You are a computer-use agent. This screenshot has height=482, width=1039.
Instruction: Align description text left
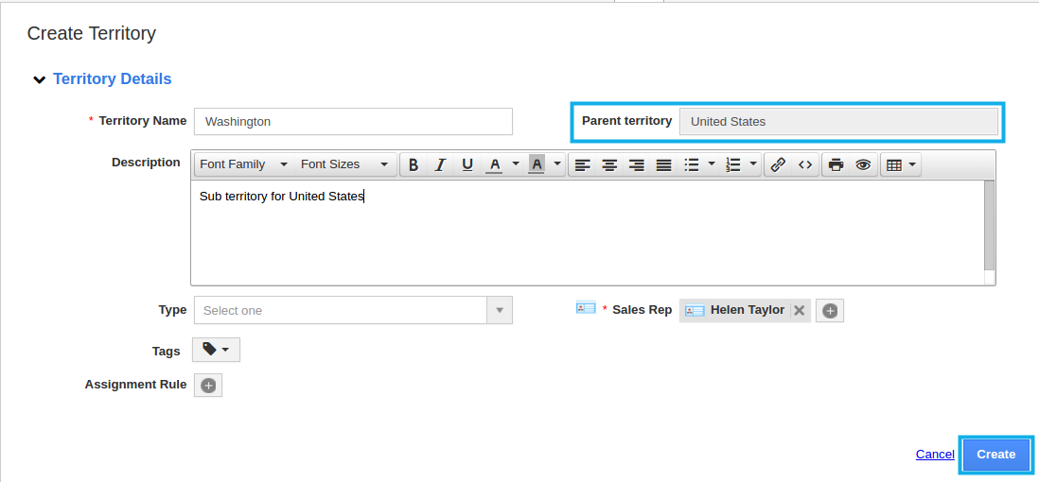click(583, 164)
